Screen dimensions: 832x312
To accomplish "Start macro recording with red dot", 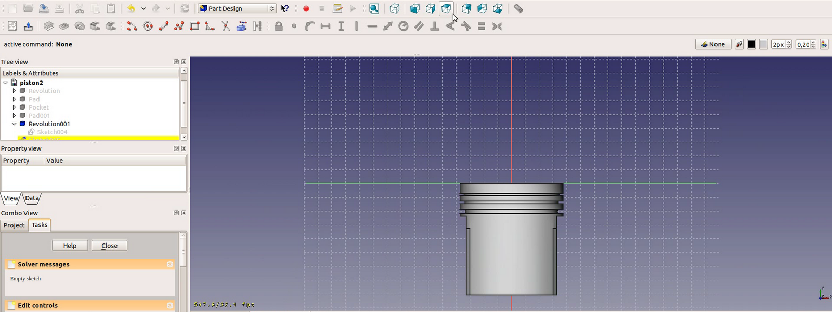I will 306,9.
